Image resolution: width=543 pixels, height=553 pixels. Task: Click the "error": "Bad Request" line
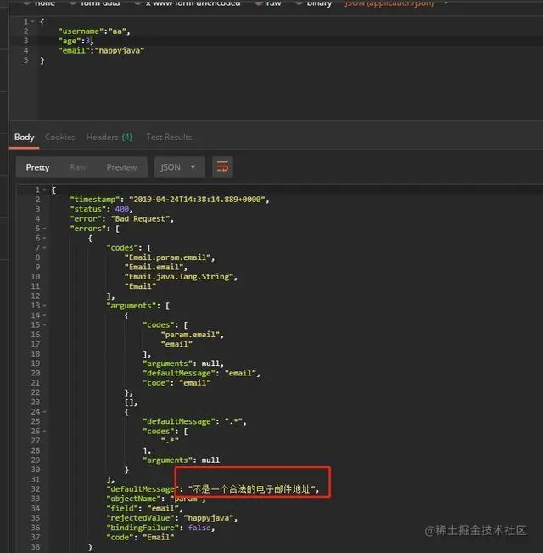[122, 219]
